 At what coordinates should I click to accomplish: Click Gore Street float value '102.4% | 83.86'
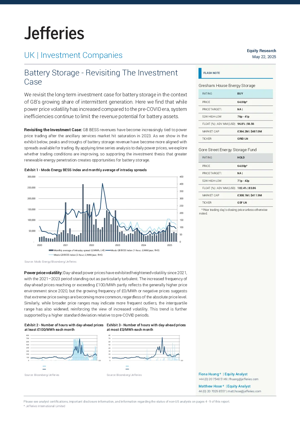246,188
